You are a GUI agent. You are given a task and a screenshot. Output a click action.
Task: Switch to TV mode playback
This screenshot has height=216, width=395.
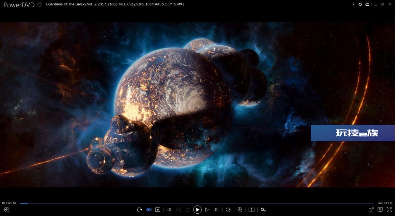[x=380, y=210]
